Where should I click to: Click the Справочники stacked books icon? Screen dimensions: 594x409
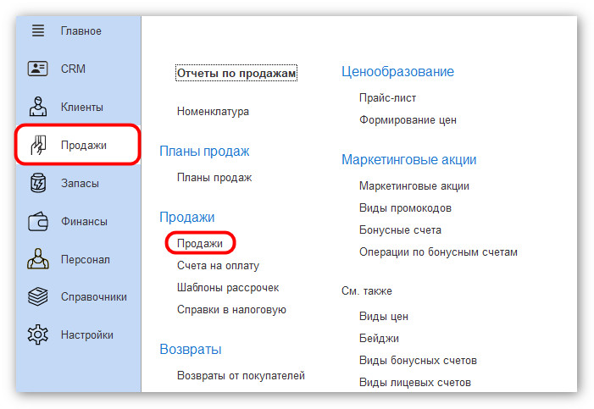coord(38,296)
